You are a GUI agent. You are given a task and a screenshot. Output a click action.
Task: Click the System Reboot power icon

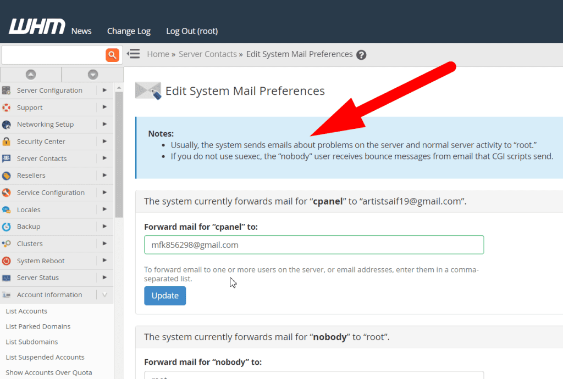pos(7,261)
